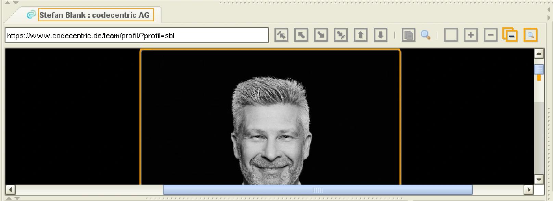This screenshot has height=201, width=553.
Task: Click the URL field with codecentric.de profile address
Action: pos(137,36)
